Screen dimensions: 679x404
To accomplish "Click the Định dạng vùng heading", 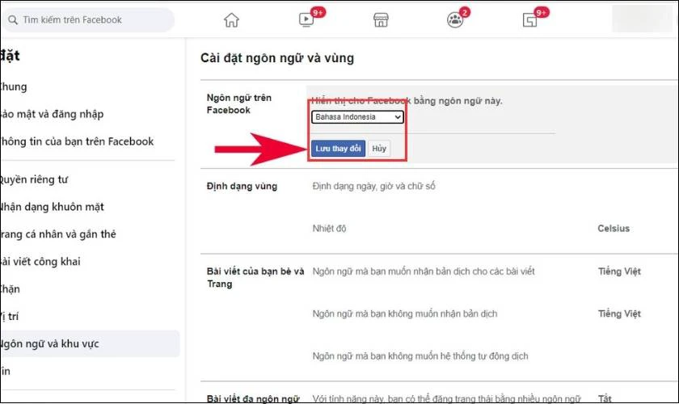I will [242, 186].
